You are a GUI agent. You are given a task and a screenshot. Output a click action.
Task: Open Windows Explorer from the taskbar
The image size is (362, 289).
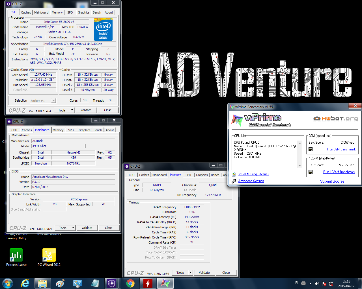point(43,283)
